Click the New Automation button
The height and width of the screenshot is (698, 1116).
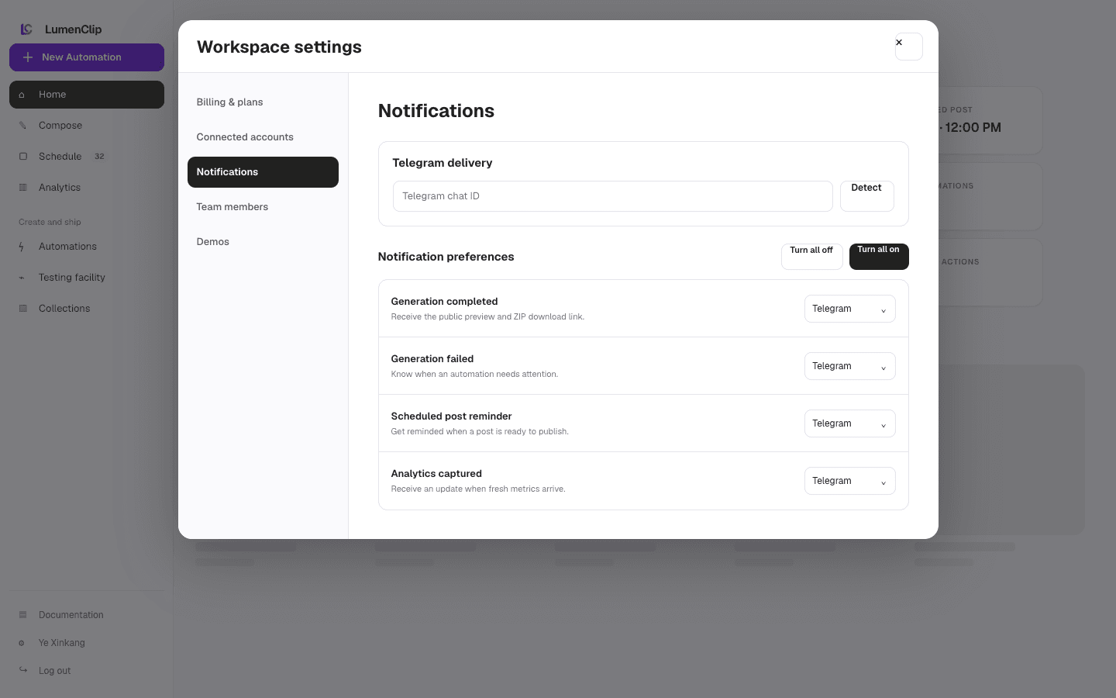87,57
